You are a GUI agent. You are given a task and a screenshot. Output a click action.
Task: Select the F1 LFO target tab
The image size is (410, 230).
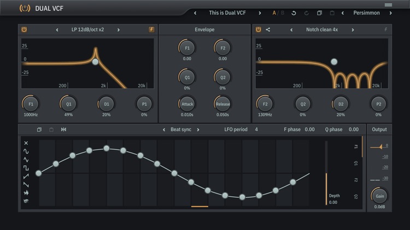click(356, 147)
